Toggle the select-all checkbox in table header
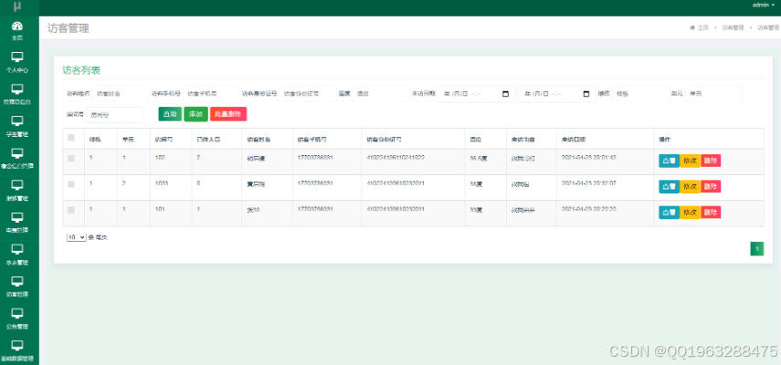This screenshot has width=781, height=365. [x=71, y=138]
